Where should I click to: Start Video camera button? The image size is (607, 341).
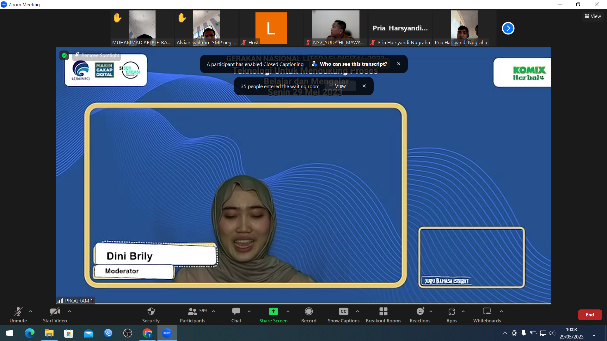point(55,315)
